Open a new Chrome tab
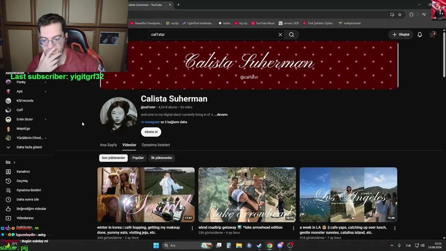Viewport: 446px width, 251px height. 178,5
